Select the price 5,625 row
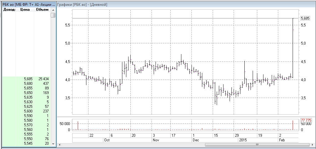The width and height of the screenshot is (316, 149). 26,107
